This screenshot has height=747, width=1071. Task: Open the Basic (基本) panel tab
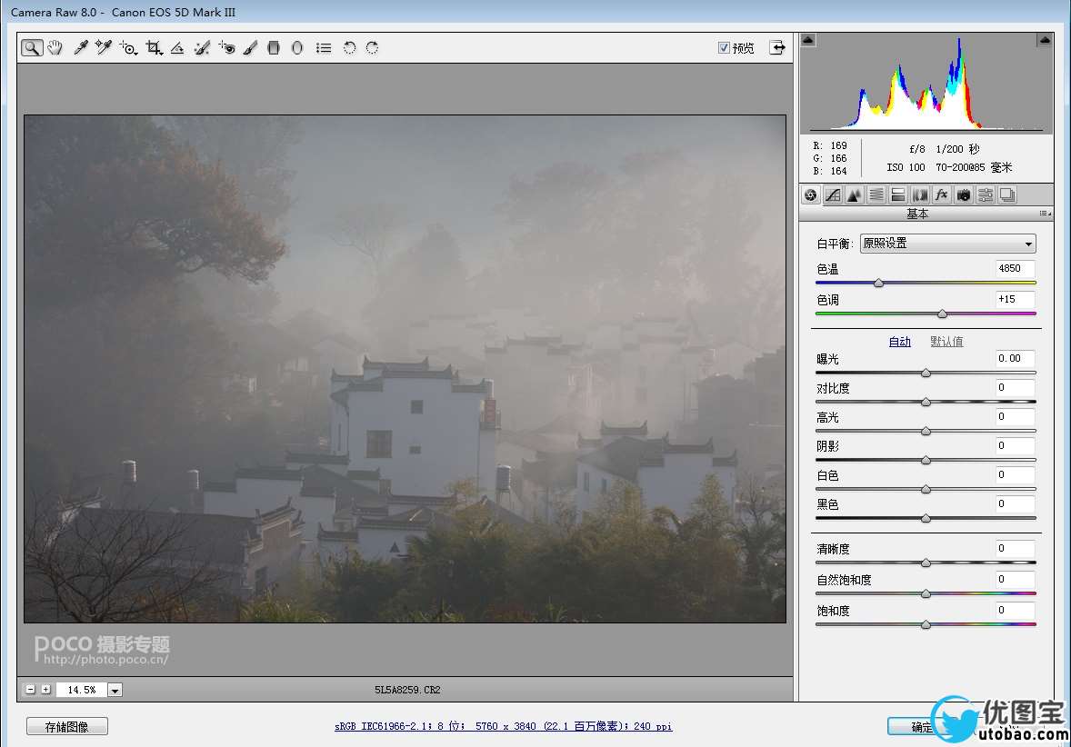811,195
